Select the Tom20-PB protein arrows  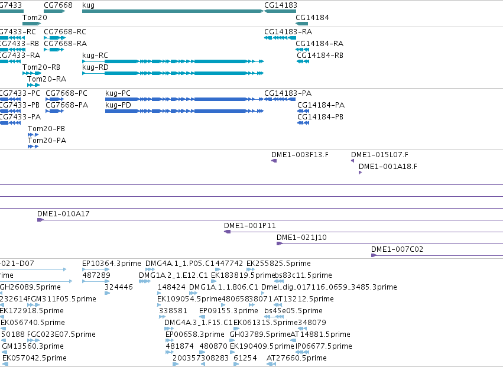pyautogui.click(x=33, y=135)
